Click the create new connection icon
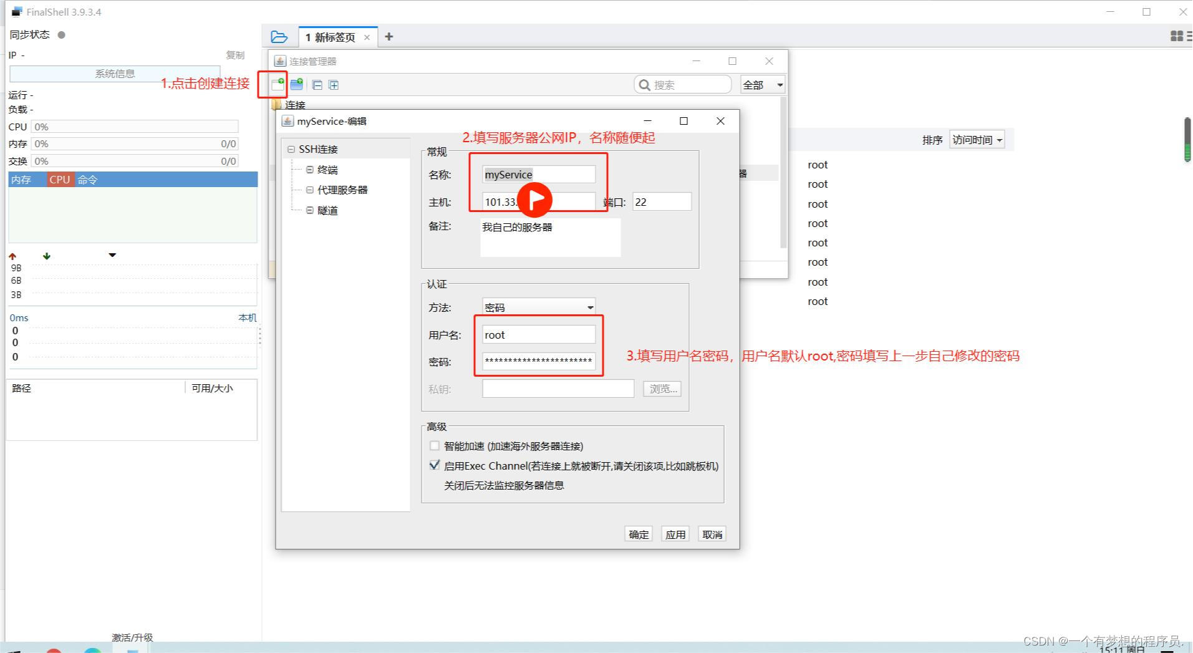Image resolution: width=1193 pixels, height=653 pixels. pos(278,85)
